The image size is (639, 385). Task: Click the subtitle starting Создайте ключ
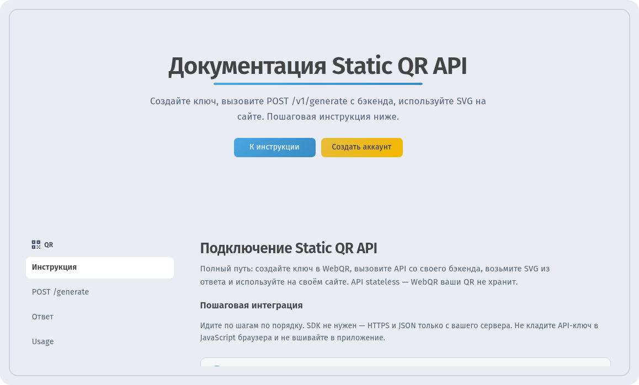318,109
